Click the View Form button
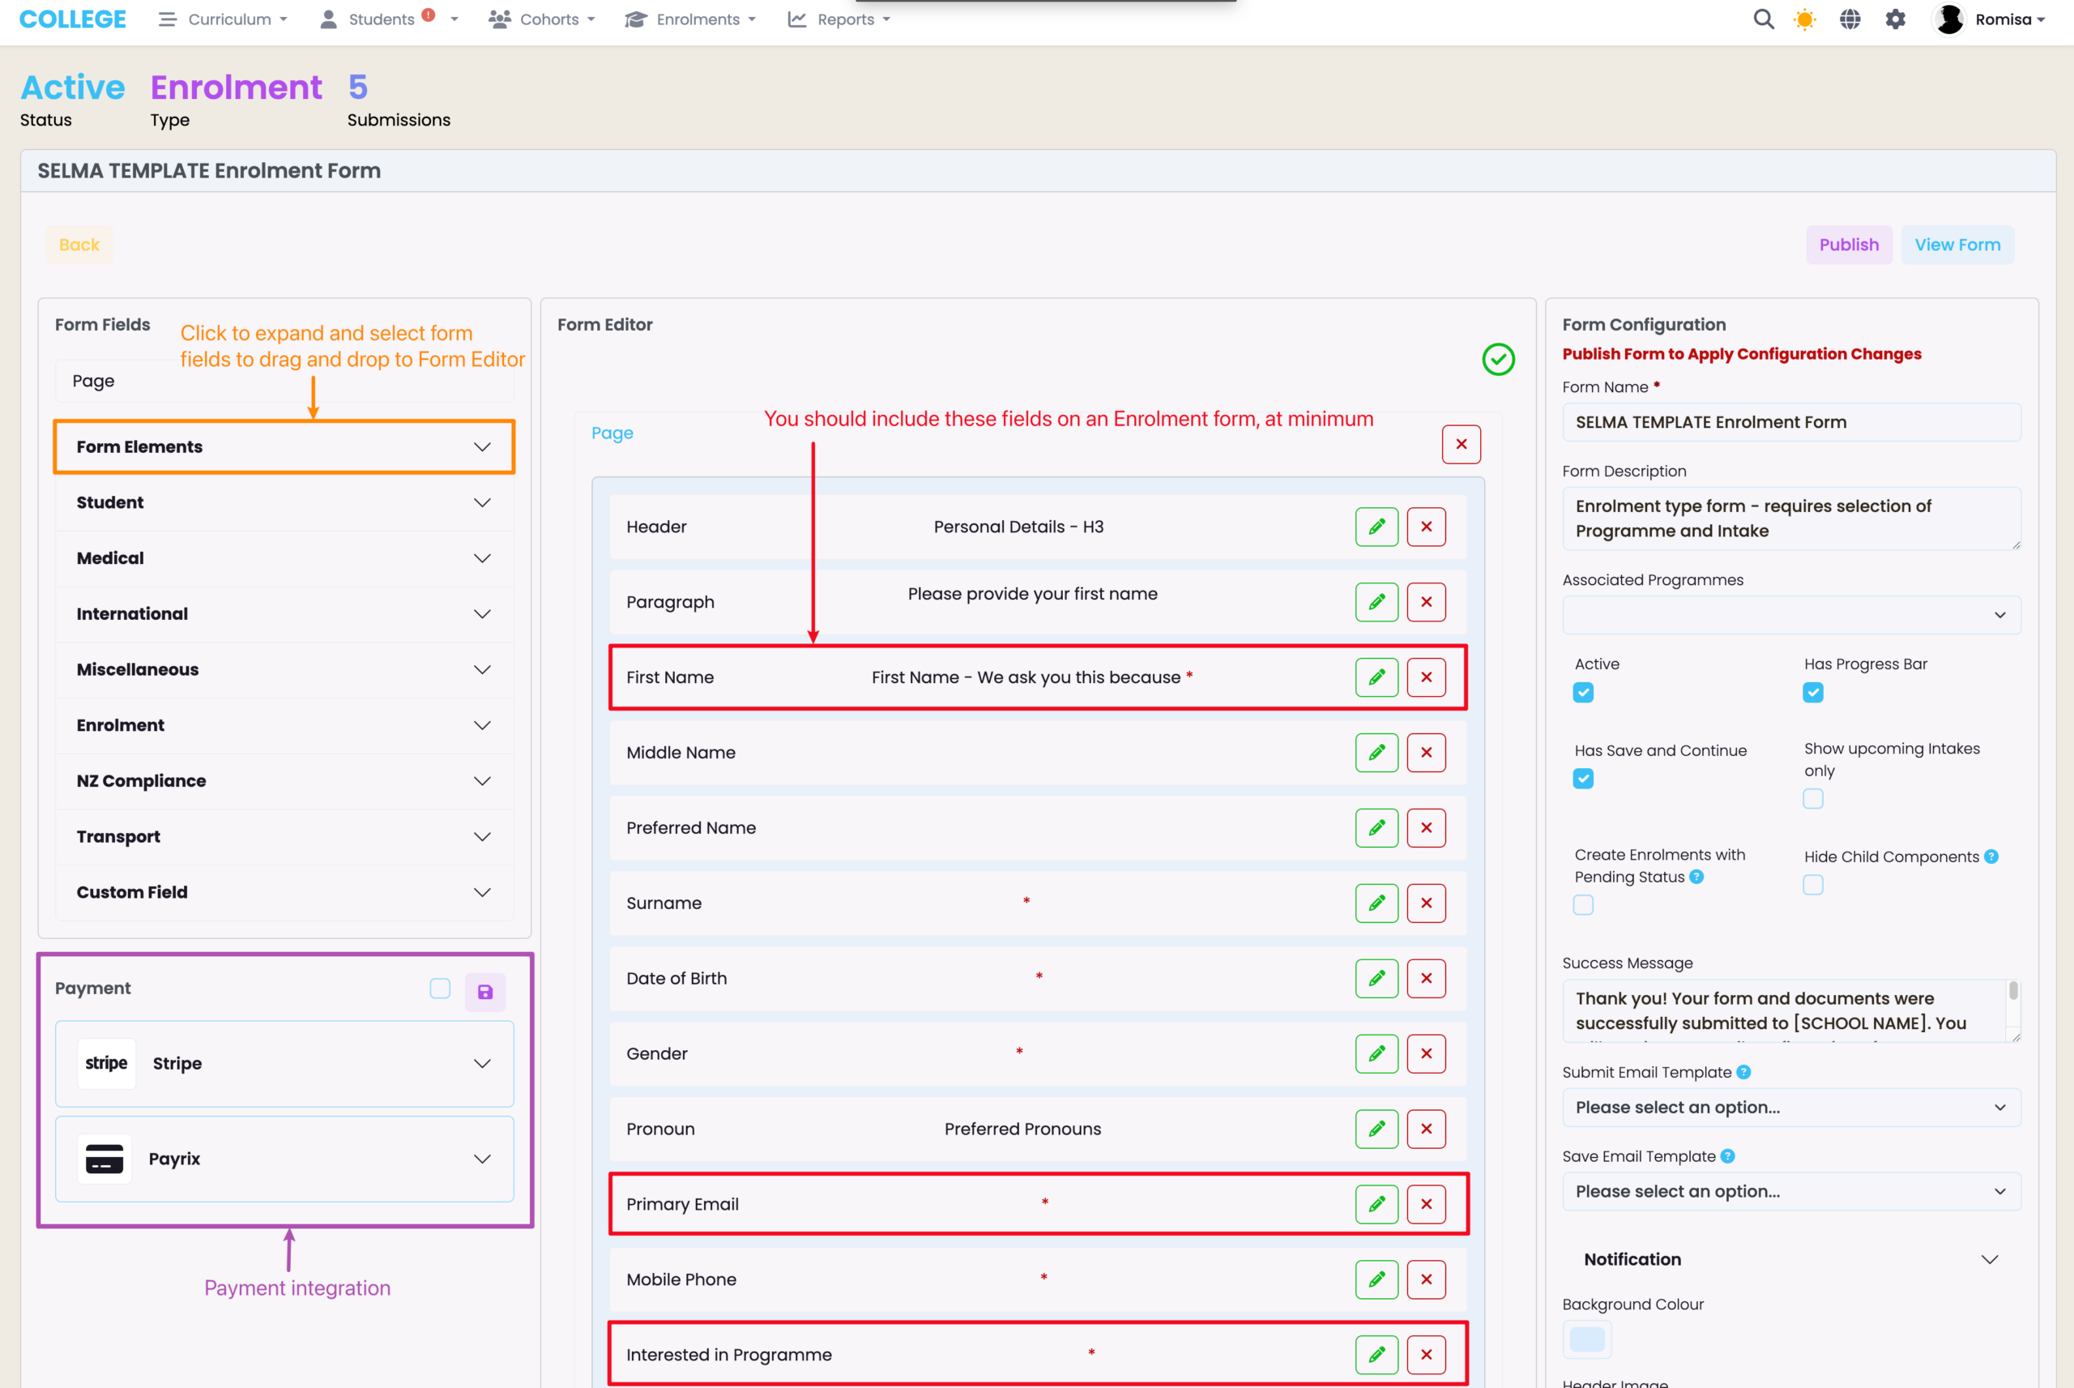Viewport: 2074px width, 1388px height. [x=1957, y=246]
